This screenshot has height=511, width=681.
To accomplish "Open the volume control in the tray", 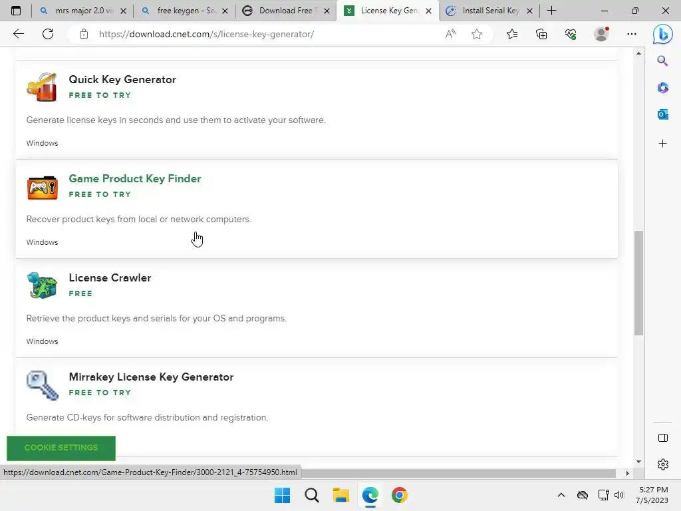I will pyautogui.click(x=619, y=495).
